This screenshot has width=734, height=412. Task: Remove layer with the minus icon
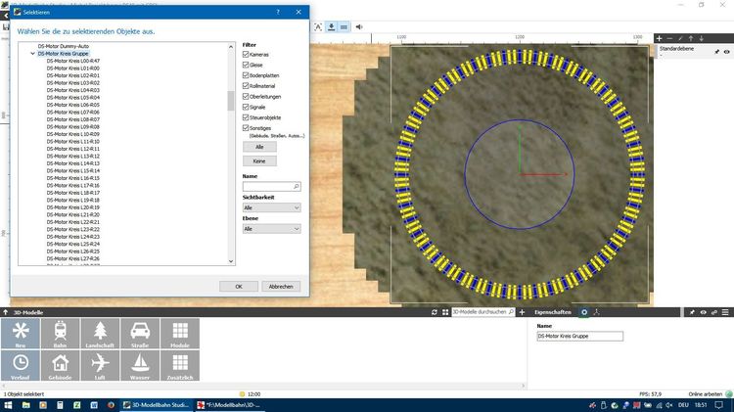point(669,38)
